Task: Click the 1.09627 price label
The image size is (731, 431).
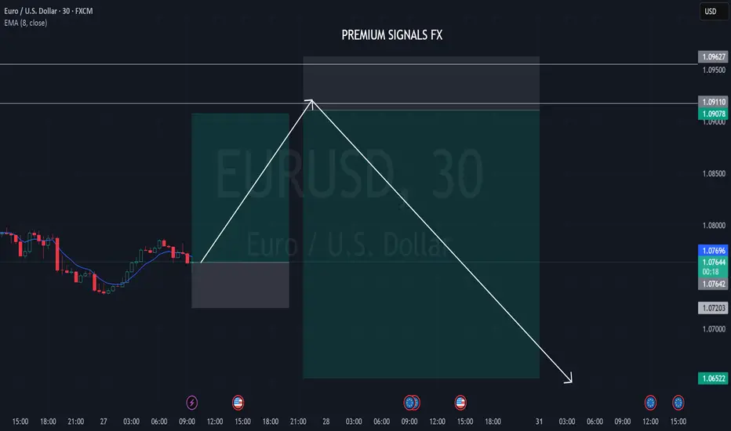Action: (713, 57)
